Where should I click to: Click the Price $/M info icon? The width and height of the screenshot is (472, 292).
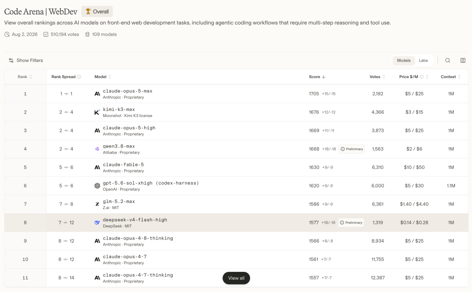422,77
